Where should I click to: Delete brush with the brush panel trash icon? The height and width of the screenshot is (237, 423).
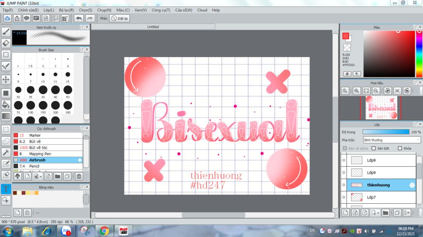click(x=79, y=176)
